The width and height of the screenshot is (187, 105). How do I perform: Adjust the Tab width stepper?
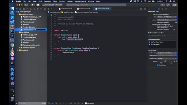pos(166,61)
